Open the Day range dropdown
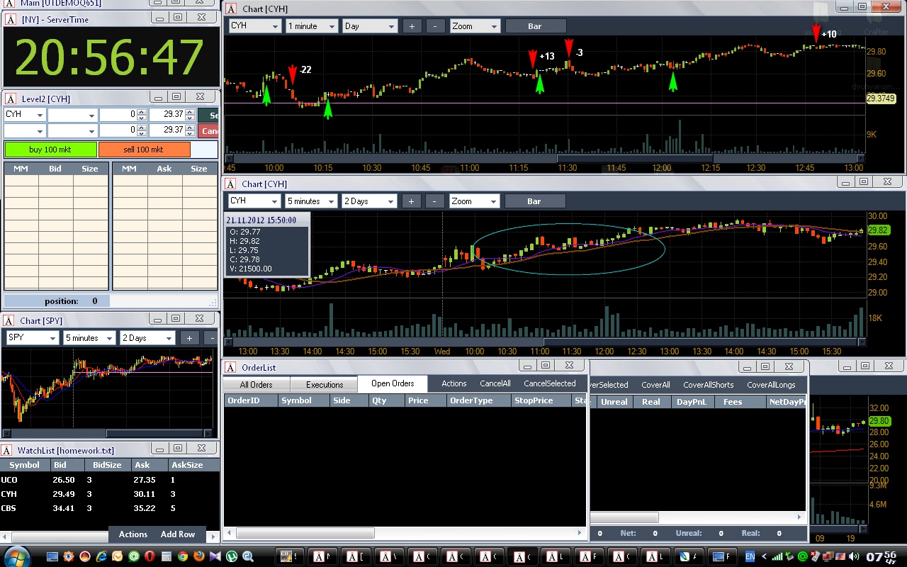This screenshot has height=567, width=907. pyautogui.click(x=390, y=26)
